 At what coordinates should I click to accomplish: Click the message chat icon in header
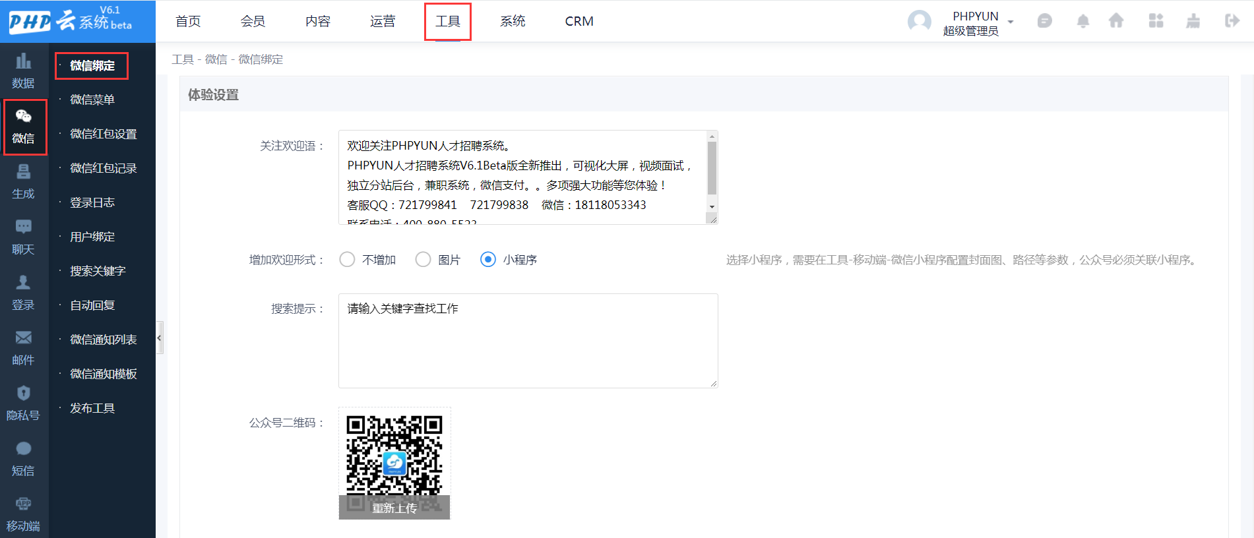pos(1044,21)
